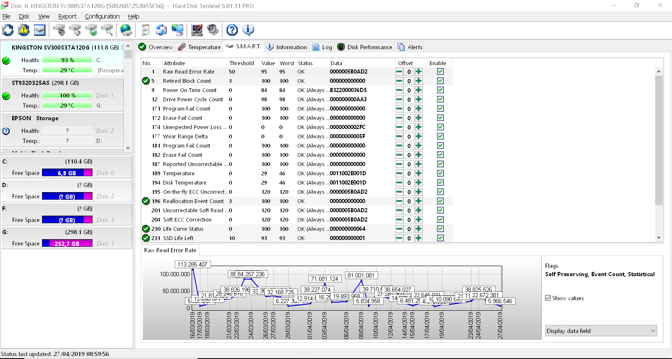Click the green health icon for KINGSTON disk
This screenshot has width=672, height=359.
click(x=6, y=61)
